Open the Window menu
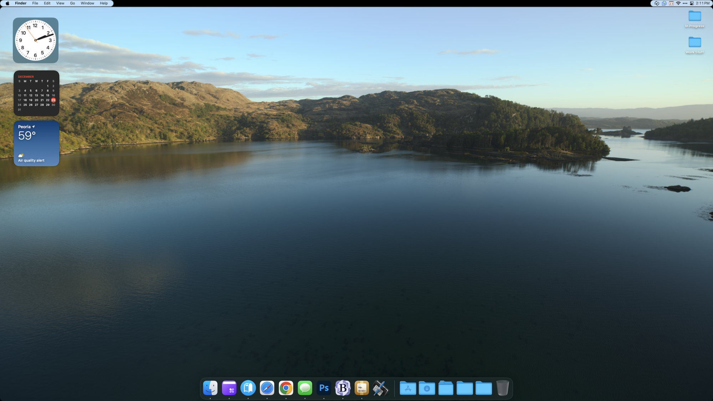 [x=87, y=3]
